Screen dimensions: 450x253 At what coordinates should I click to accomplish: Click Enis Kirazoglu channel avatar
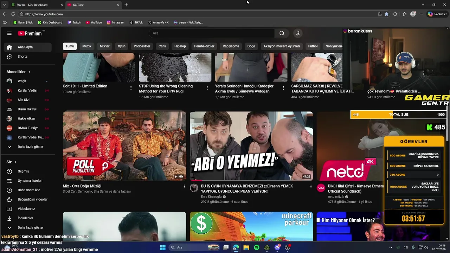(x=194, y=188)
